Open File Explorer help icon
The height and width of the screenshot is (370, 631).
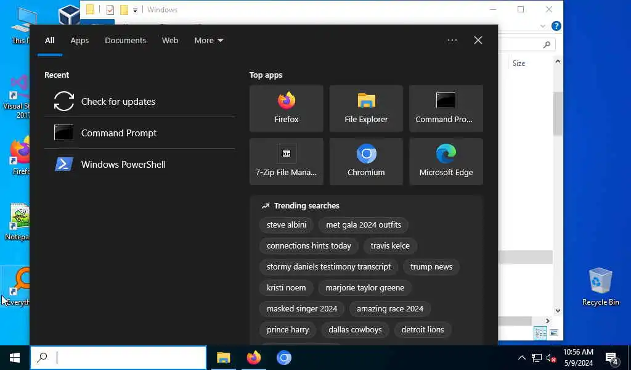point(556,26)
